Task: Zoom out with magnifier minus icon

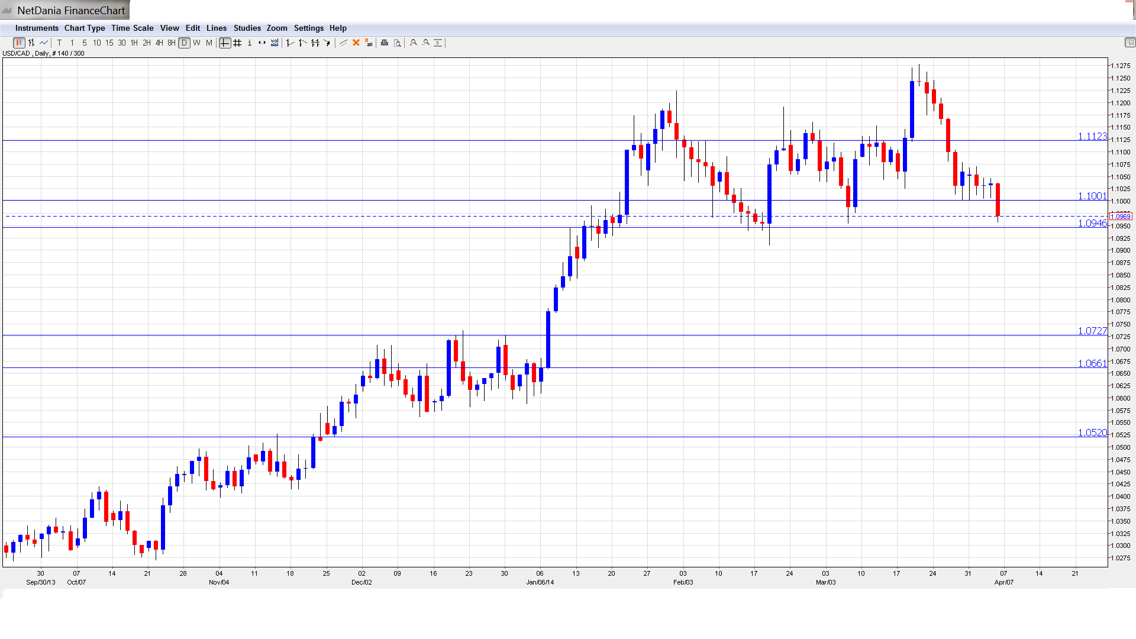Action: [x=426, y=43]
